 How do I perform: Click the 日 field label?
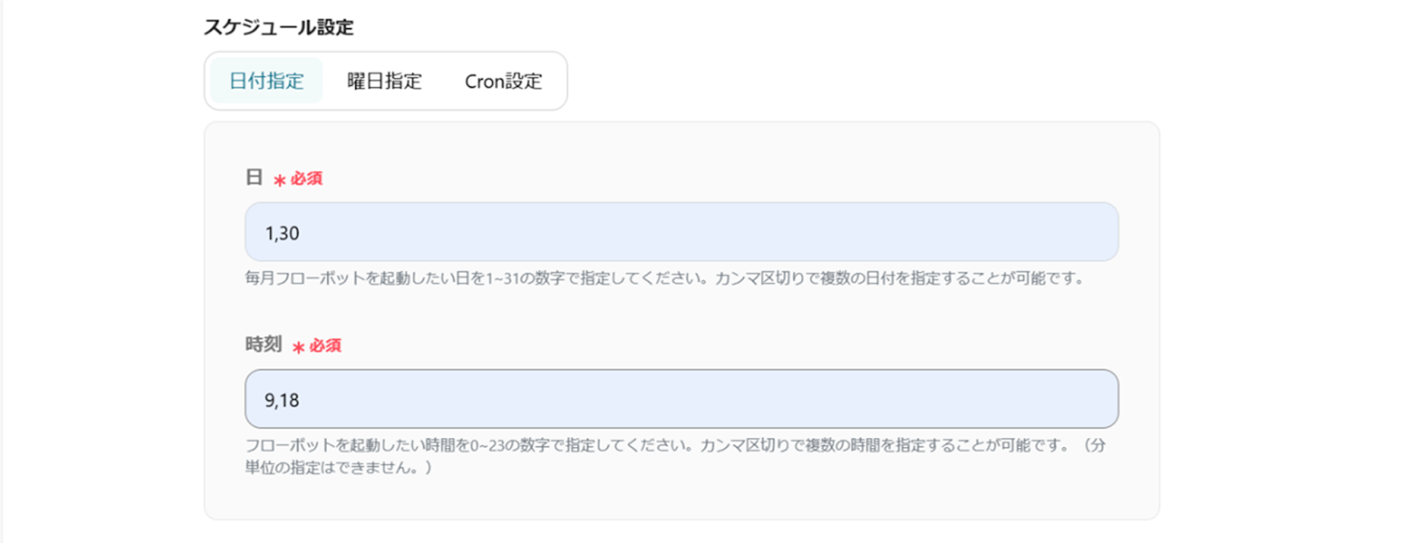coord(254,177)
